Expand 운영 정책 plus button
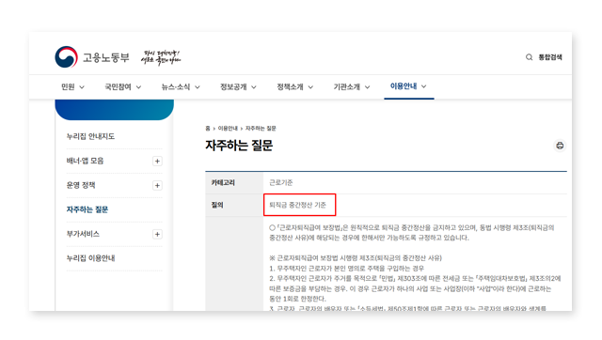 point(157,186)
